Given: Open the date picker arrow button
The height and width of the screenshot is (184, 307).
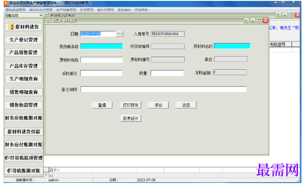Looking at the screenshot, I should (120, 34).
